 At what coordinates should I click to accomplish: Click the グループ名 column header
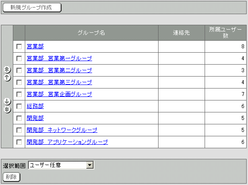pyautogui.click(x=92, y=33)
